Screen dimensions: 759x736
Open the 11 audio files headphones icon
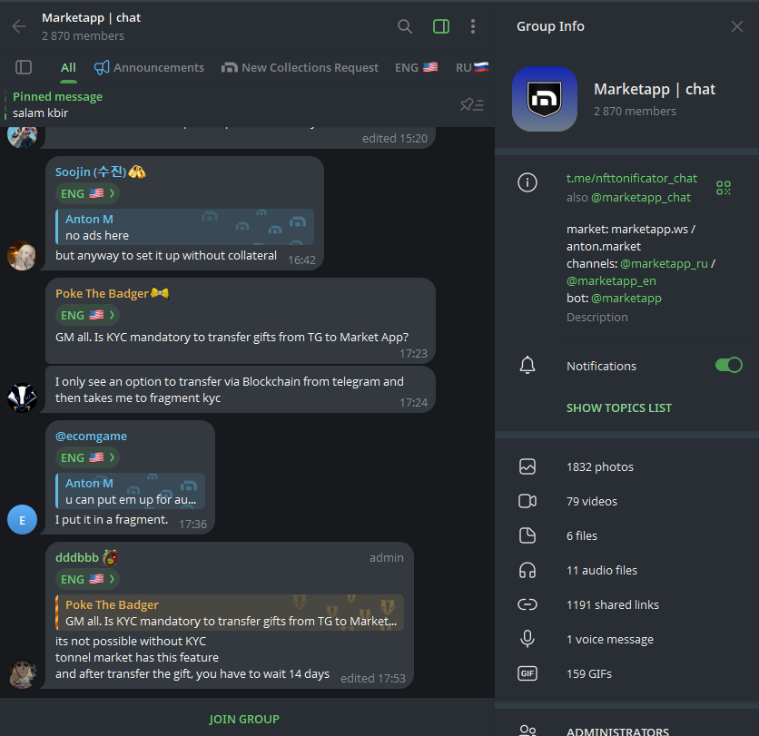(x=527, y=571)
